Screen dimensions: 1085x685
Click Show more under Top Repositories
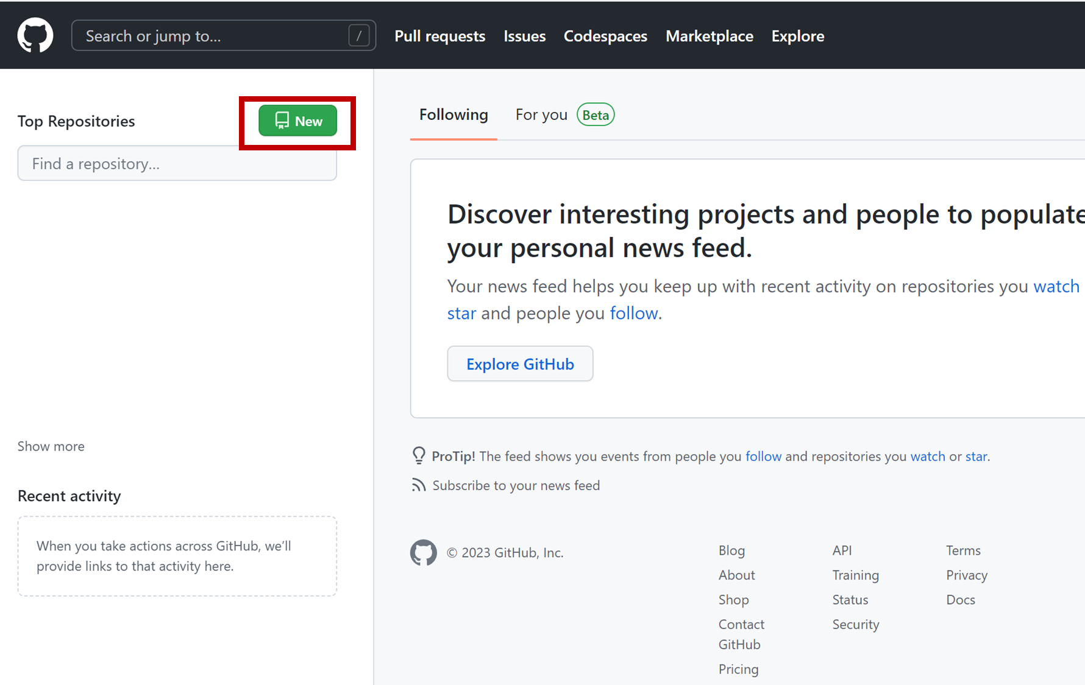coord(51,446)
